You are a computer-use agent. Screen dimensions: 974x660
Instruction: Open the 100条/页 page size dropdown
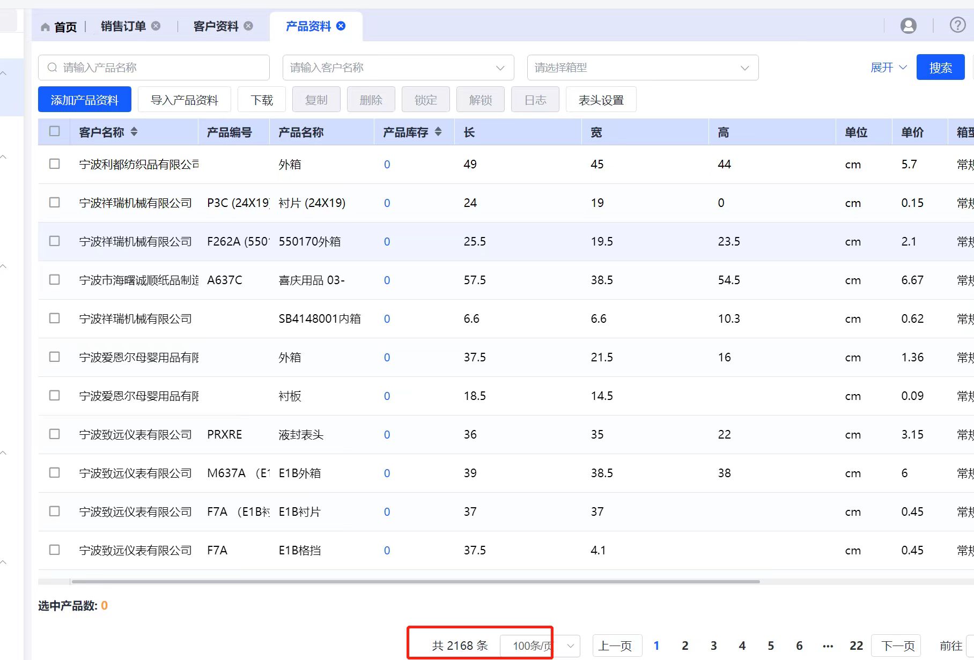tap(540, 646)
